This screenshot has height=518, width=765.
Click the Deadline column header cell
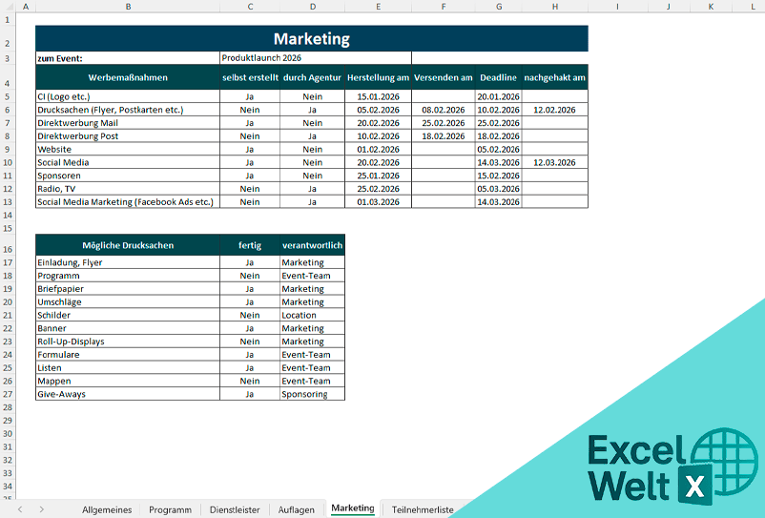click(x=498, y=77)
